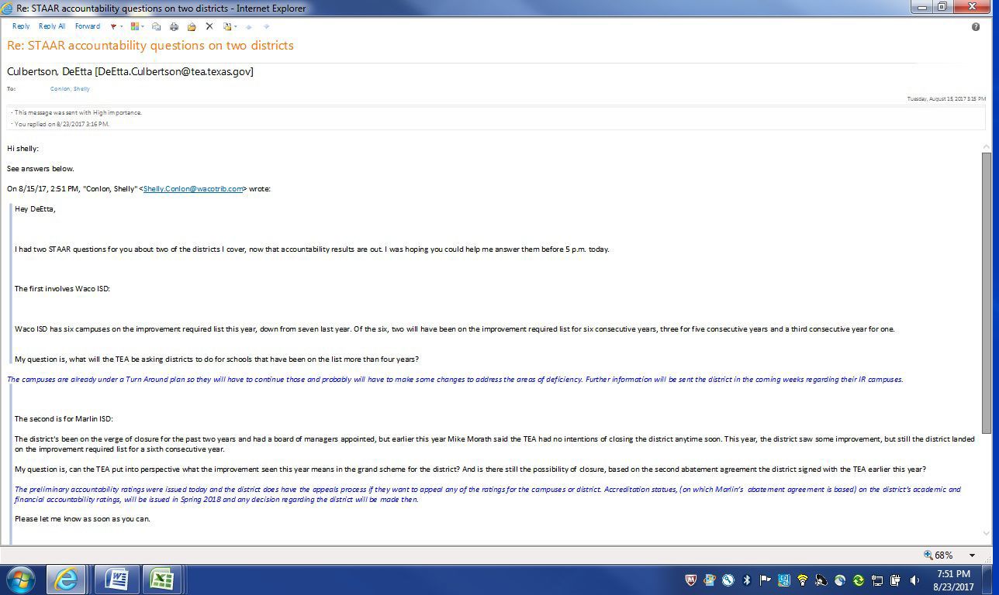Click the Tuesday, August 15, 2017 date stamp

coord(946,99)
